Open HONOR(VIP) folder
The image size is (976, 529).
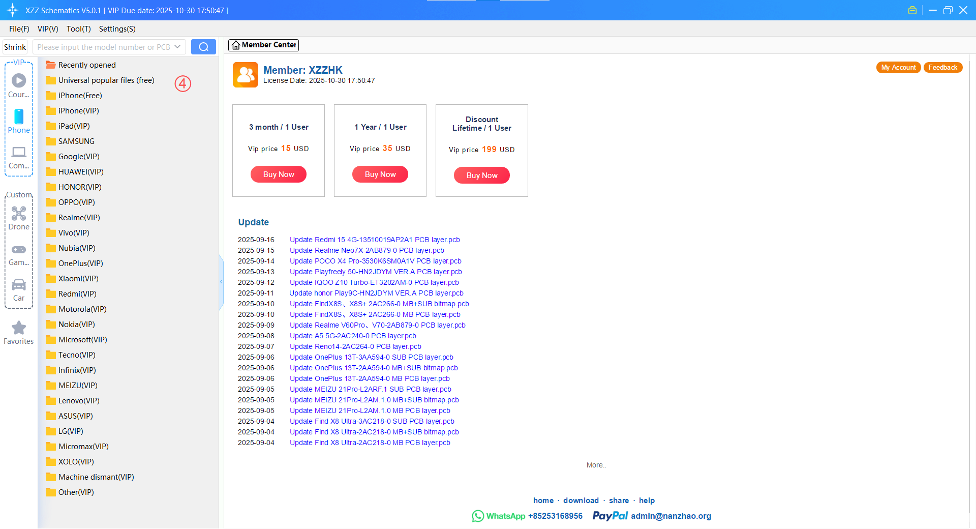[x=74, y=187]
